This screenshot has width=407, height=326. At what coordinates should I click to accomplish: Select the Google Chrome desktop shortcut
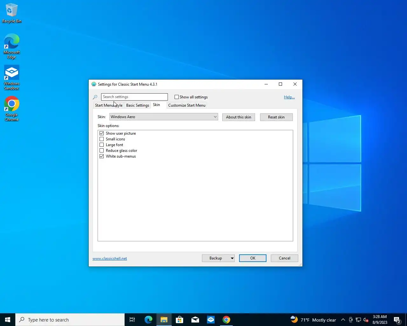(x=12, y=109)
